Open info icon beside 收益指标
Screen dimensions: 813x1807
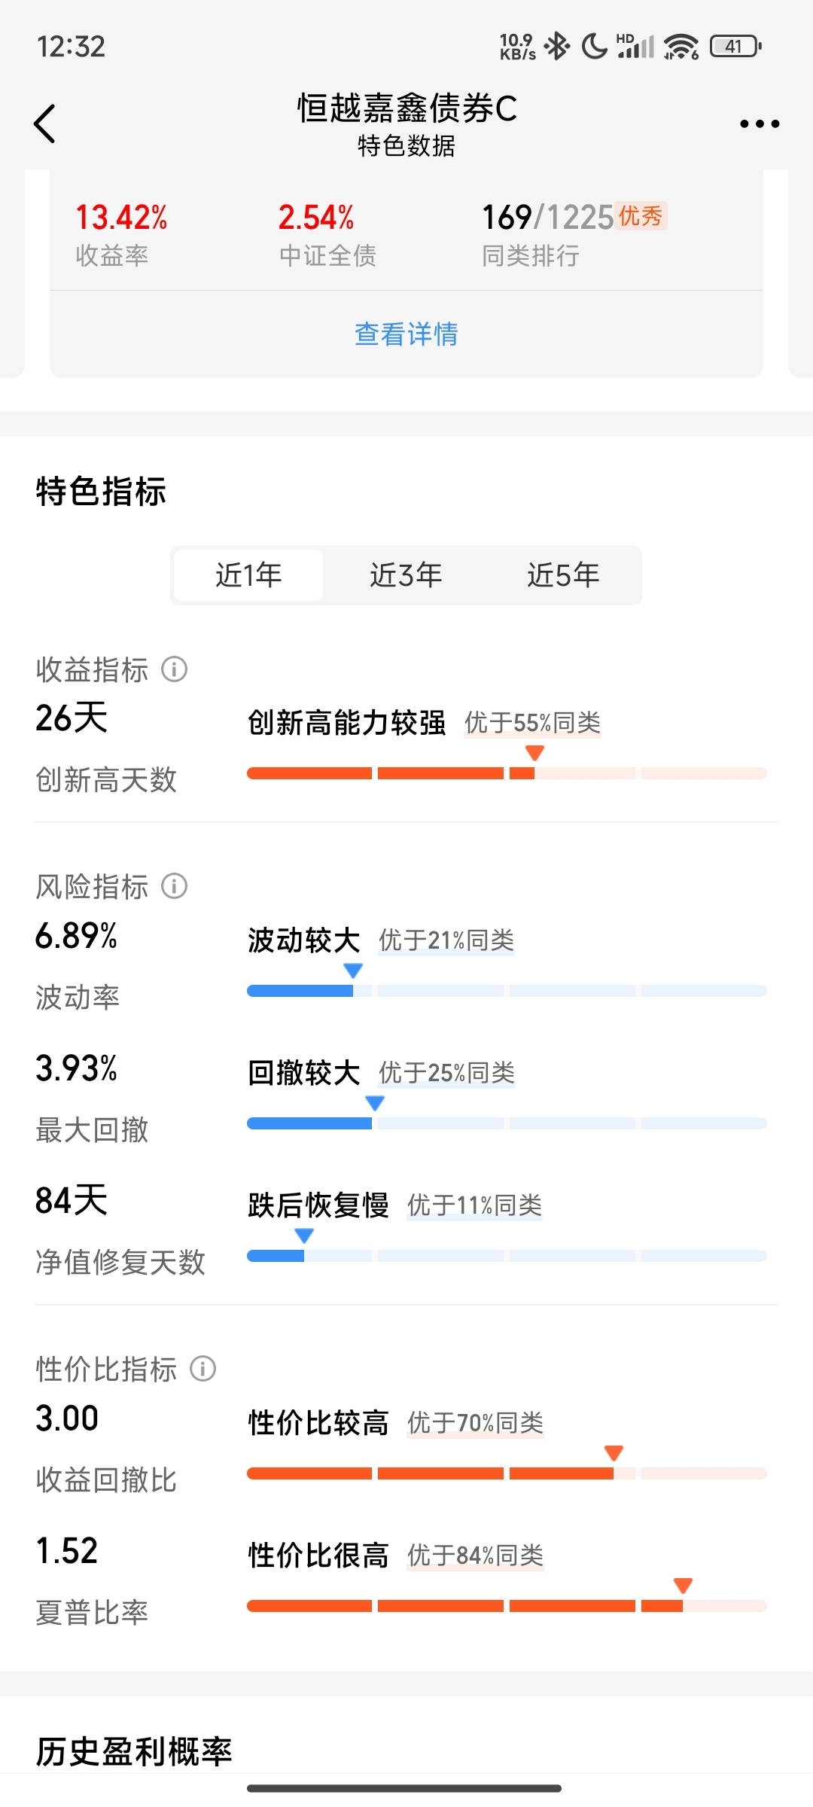click(175, 669)
